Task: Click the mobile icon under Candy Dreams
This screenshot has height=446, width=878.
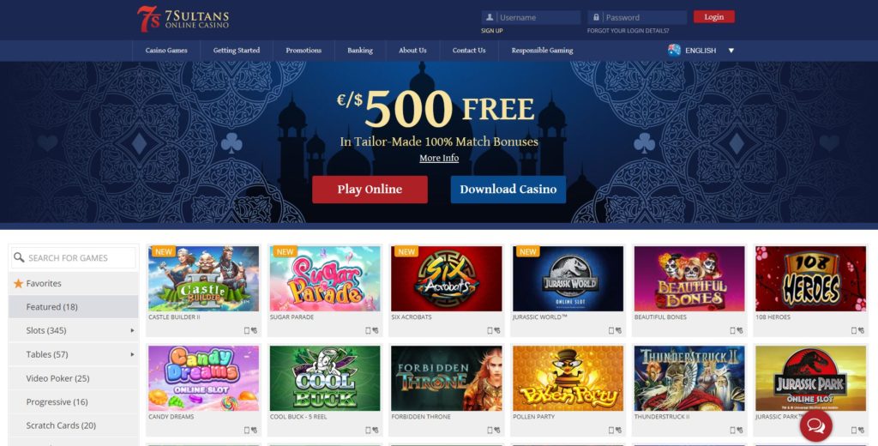Action: tap(246, 431)
